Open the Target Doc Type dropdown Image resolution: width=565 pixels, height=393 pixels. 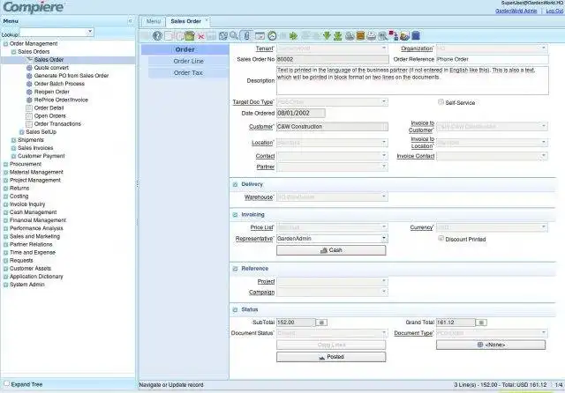click(x=384, y=101)
